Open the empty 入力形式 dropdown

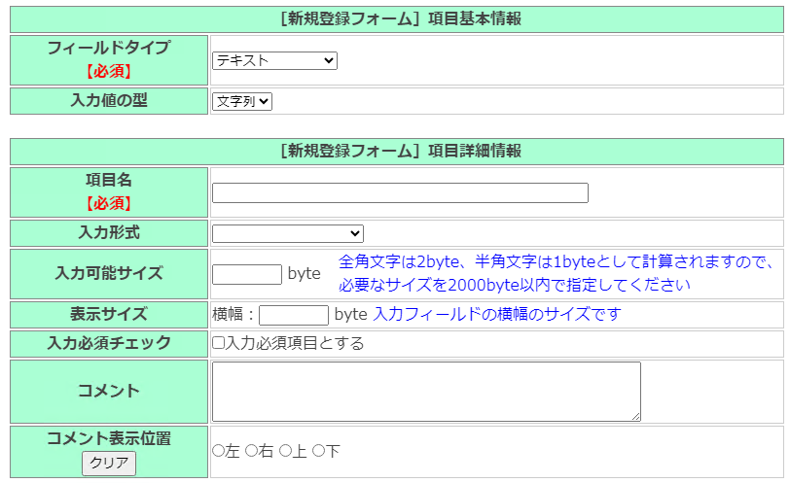coord(287,233)
